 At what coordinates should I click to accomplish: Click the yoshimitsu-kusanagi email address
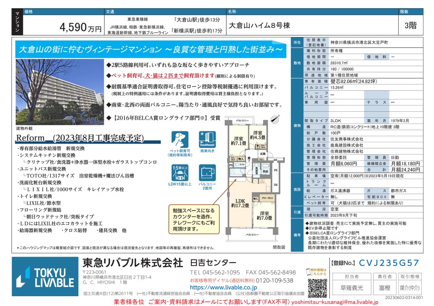click(334, 301)
